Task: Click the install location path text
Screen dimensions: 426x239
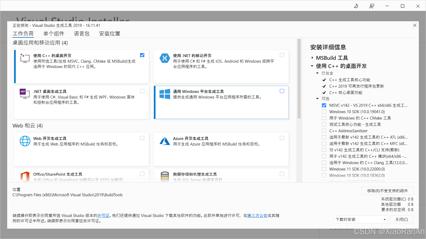Action: coord(68,195)
